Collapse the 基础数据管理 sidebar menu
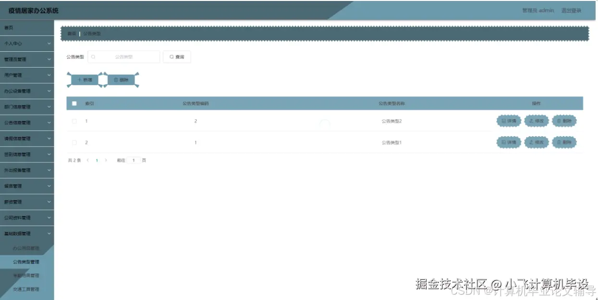 coord(27,233)
